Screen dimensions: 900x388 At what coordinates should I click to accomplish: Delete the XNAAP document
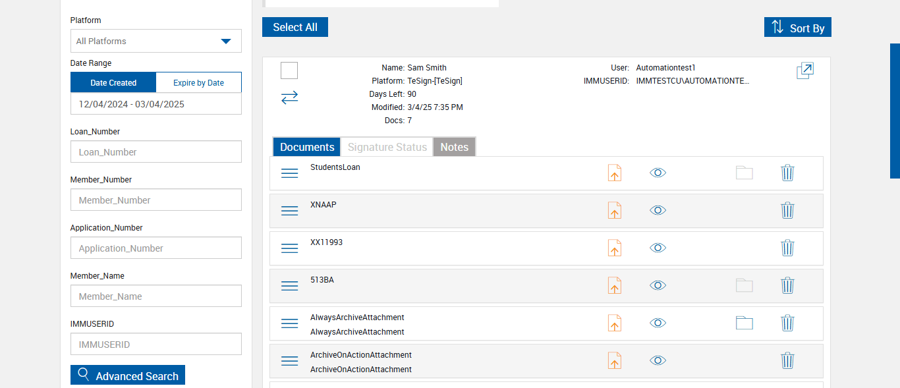click(787, 210)
